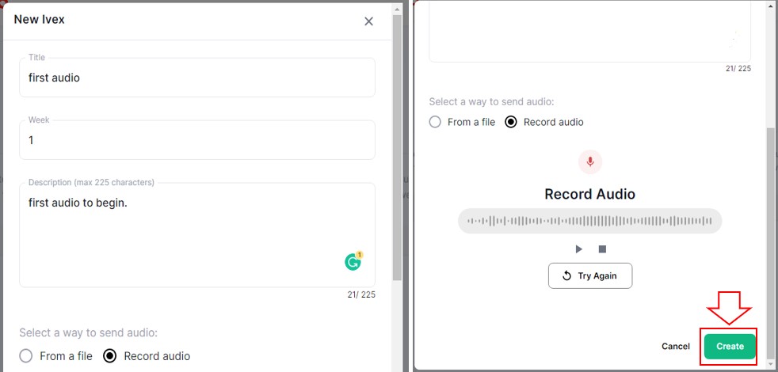Click the Try Again button
778x372 pixels.
(589, 275)
